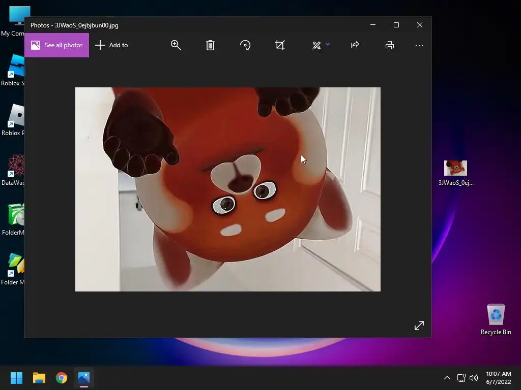Open the See more ellipsis menu

click(x=419, y=45)
